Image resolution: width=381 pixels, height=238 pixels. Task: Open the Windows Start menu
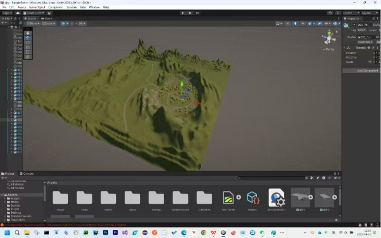pos(7,232)
